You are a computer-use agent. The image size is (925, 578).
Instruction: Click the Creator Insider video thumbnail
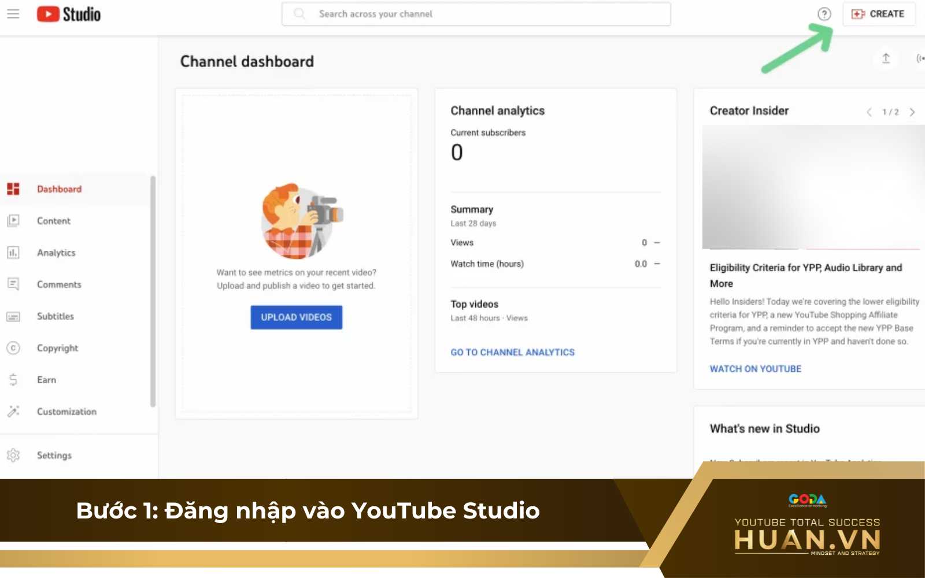(813, 187)
